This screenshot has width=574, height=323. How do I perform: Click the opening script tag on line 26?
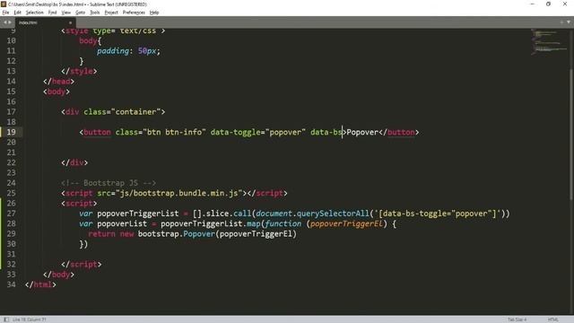tap(79, 204)
